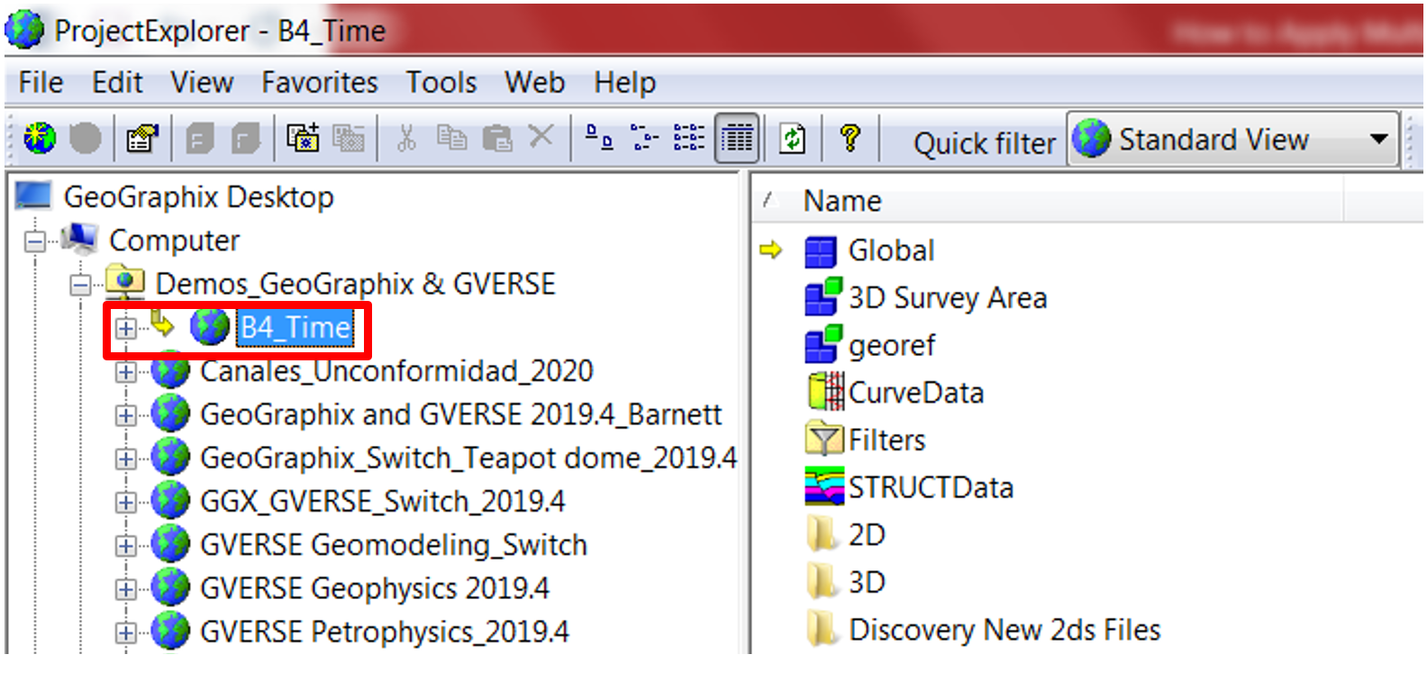Open the Favorites menu
This screenshot has height=691, width=1427.
(320, 83)
